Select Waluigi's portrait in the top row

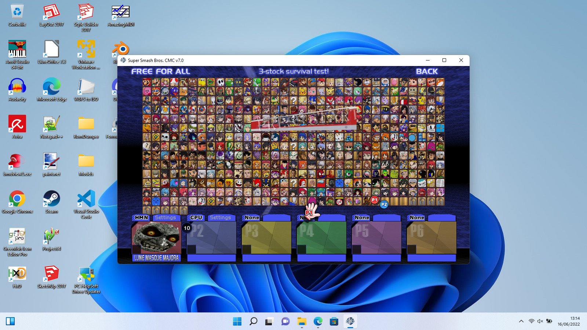point(265,82)
